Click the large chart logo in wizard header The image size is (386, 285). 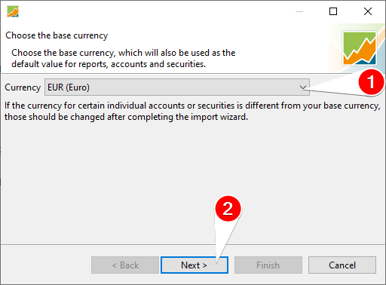[360, 47]
